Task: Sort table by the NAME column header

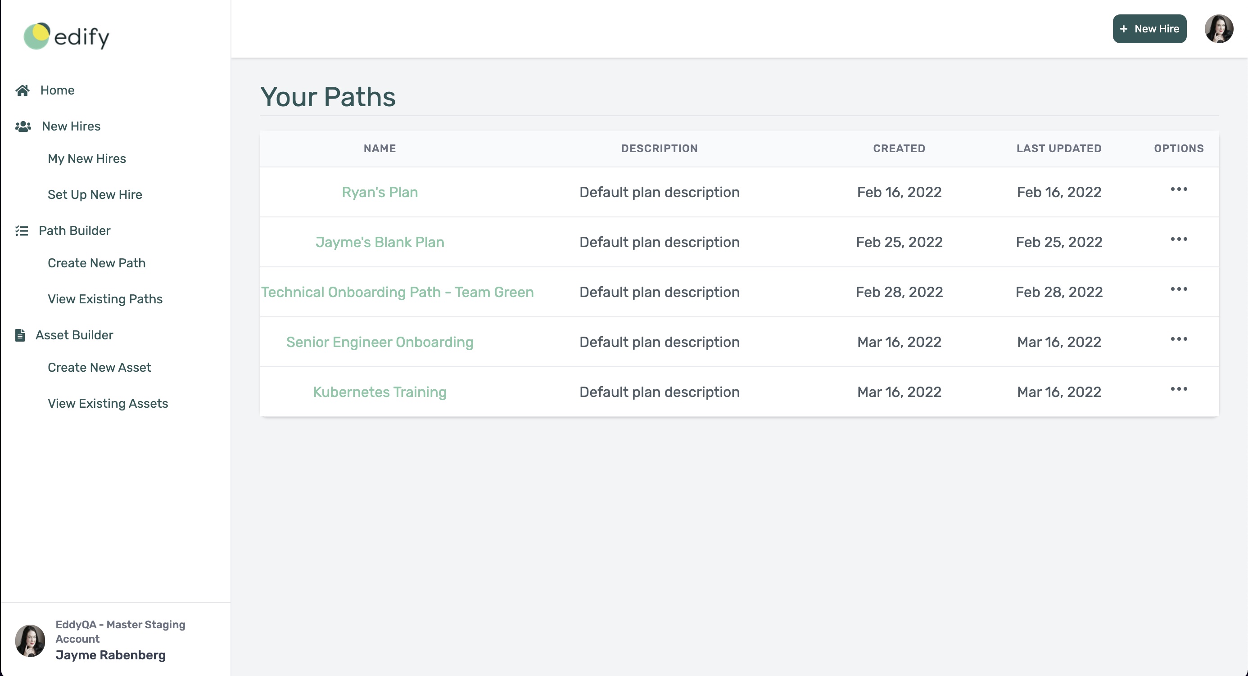Action: [x=380, y=148]
